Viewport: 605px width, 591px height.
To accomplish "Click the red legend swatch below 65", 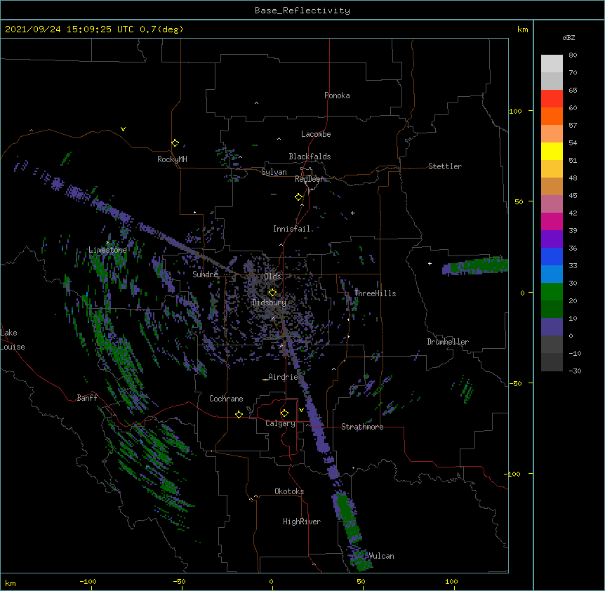I will point(552,99).
